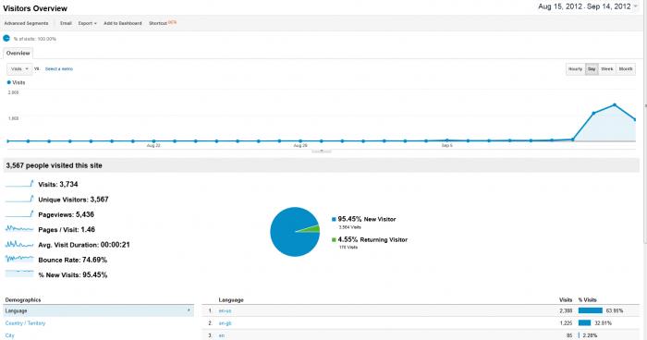Open the date range dropdown Aug 15 - Sep 14
This screenshot has width=647, height=340.
click(588, 6)
